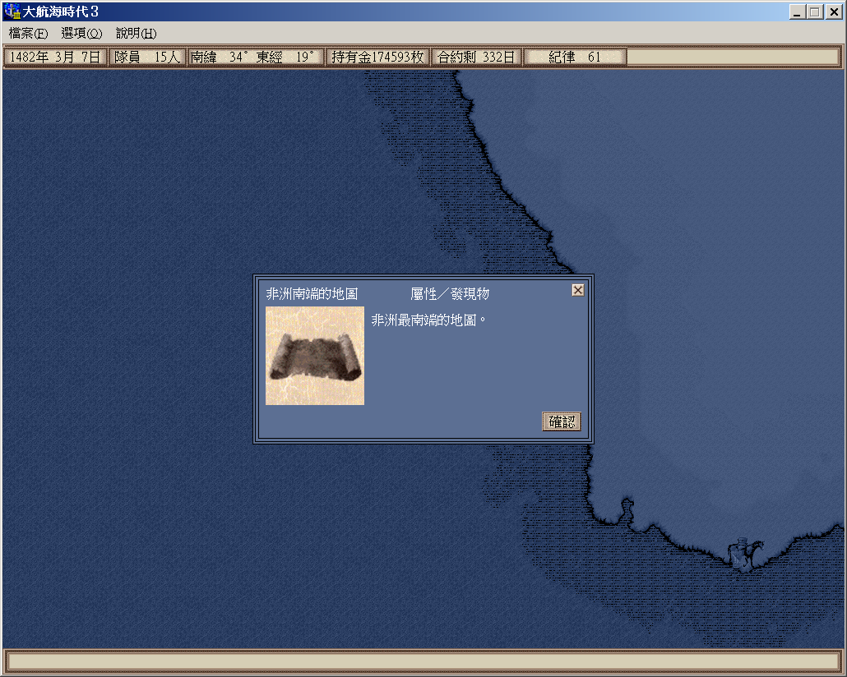Open the 檔案(F) menu

(x=29, y=34)
